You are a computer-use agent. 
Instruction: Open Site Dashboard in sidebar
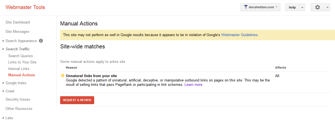click(x=18, y=22)
